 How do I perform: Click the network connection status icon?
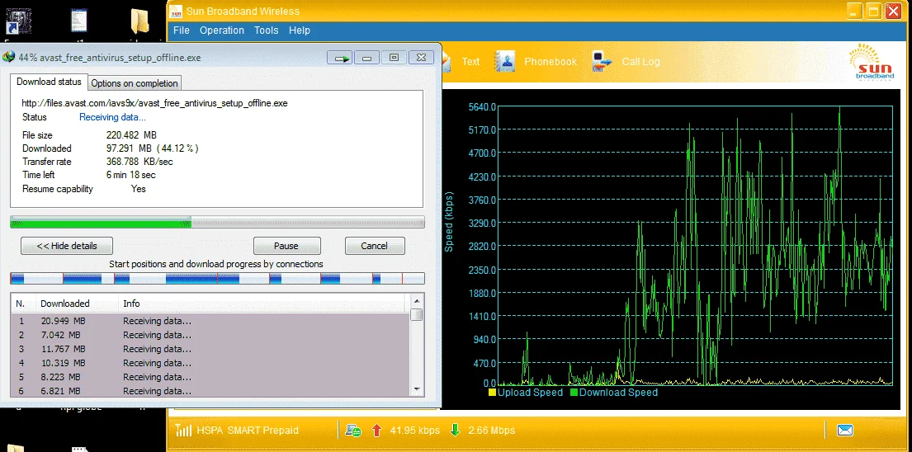(353, 431)
